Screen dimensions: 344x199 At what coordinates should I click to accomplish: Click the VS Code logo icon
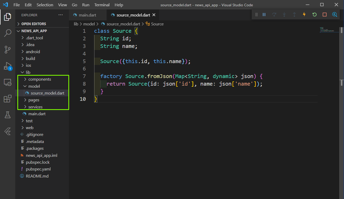[6, 5]
